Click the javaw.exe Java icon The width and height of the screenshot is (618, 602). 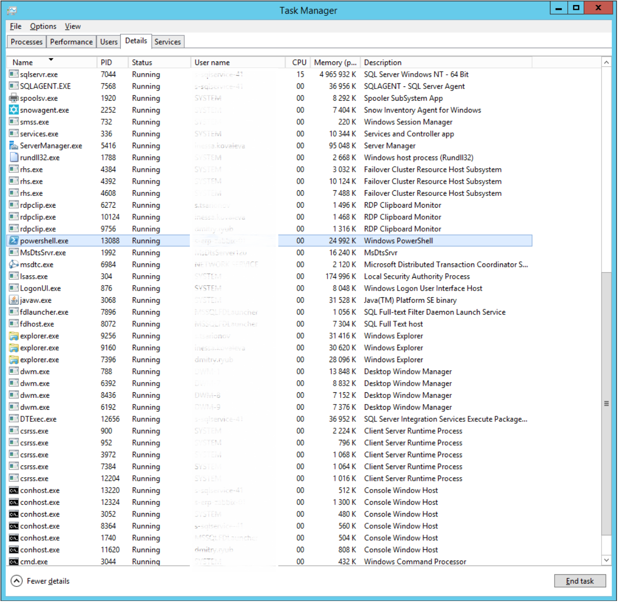(14, 300)
